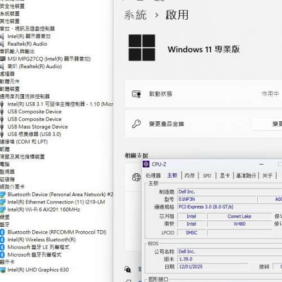282x282 pixels.
Task: Expand the 連接埠 (COM 和 LPT) category
Action: pos(24,142)
